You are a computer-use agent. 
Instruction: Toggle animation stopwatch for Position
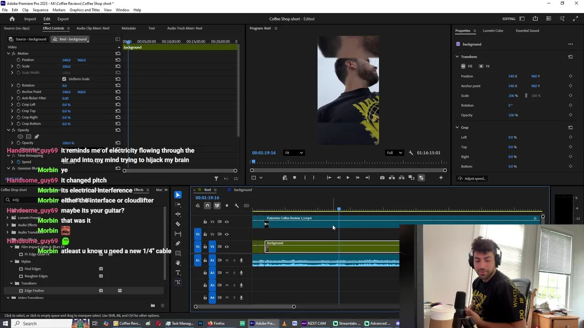pyautogui.click(x=18, y=60)
